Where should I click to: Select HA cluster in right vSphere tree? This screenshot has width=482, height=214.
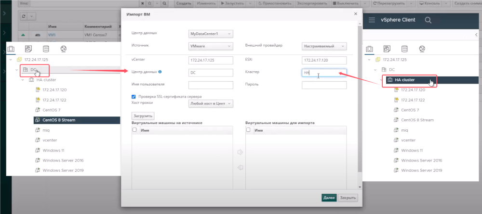click(404, 80)
